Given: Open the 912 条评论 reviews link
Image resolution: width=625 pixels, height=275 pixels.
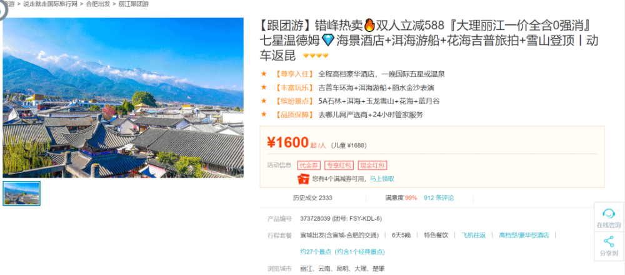Looking at the screenshot, I should 439,198.
